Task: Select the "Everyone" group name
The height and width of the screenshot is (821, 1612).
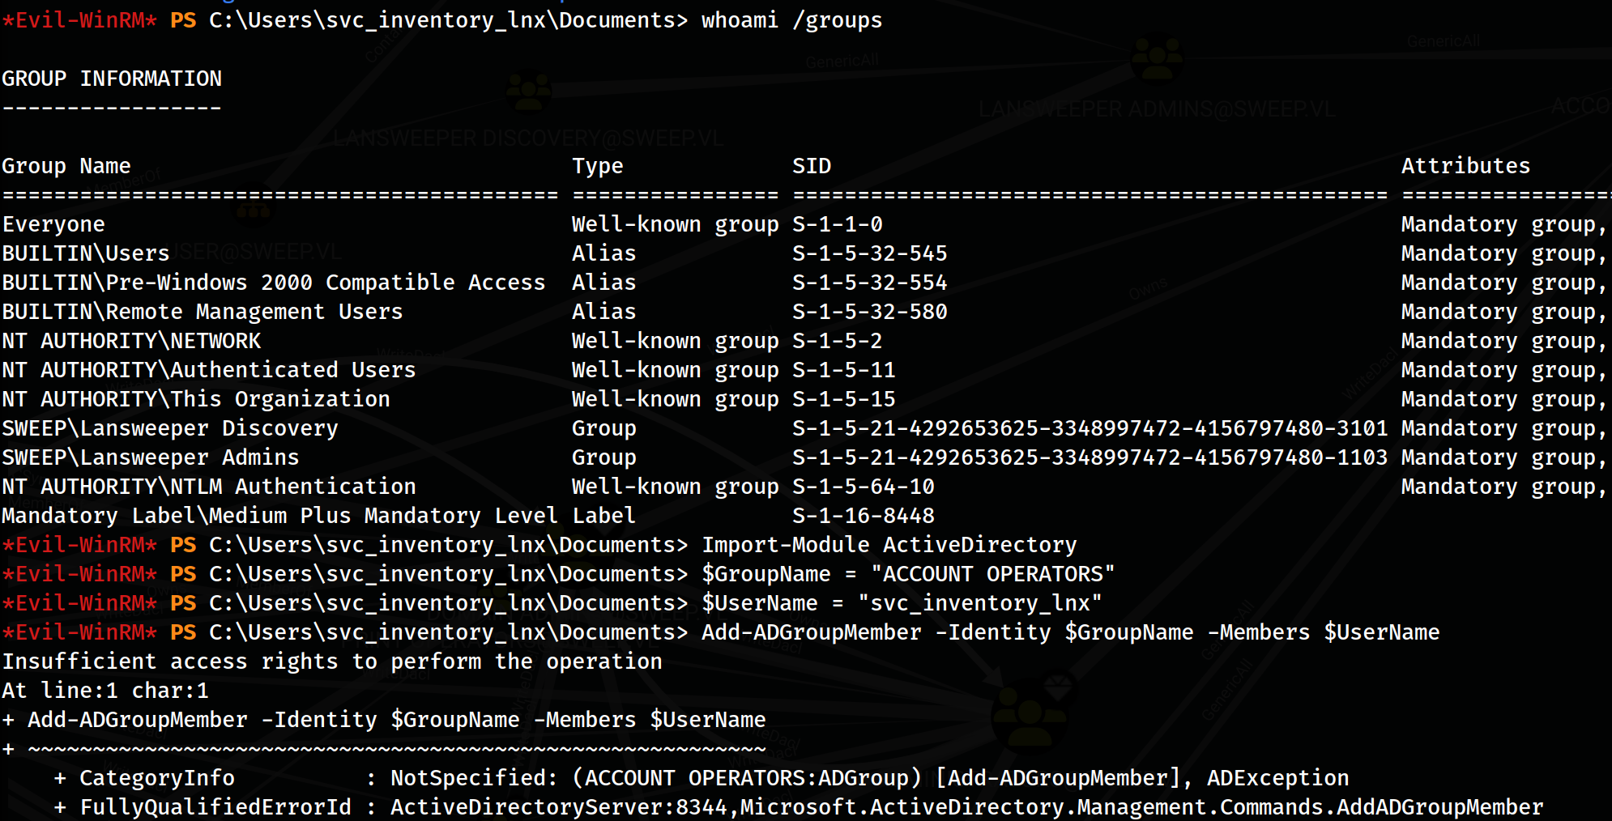Action: pyautogui.click(x=53, y=224)
